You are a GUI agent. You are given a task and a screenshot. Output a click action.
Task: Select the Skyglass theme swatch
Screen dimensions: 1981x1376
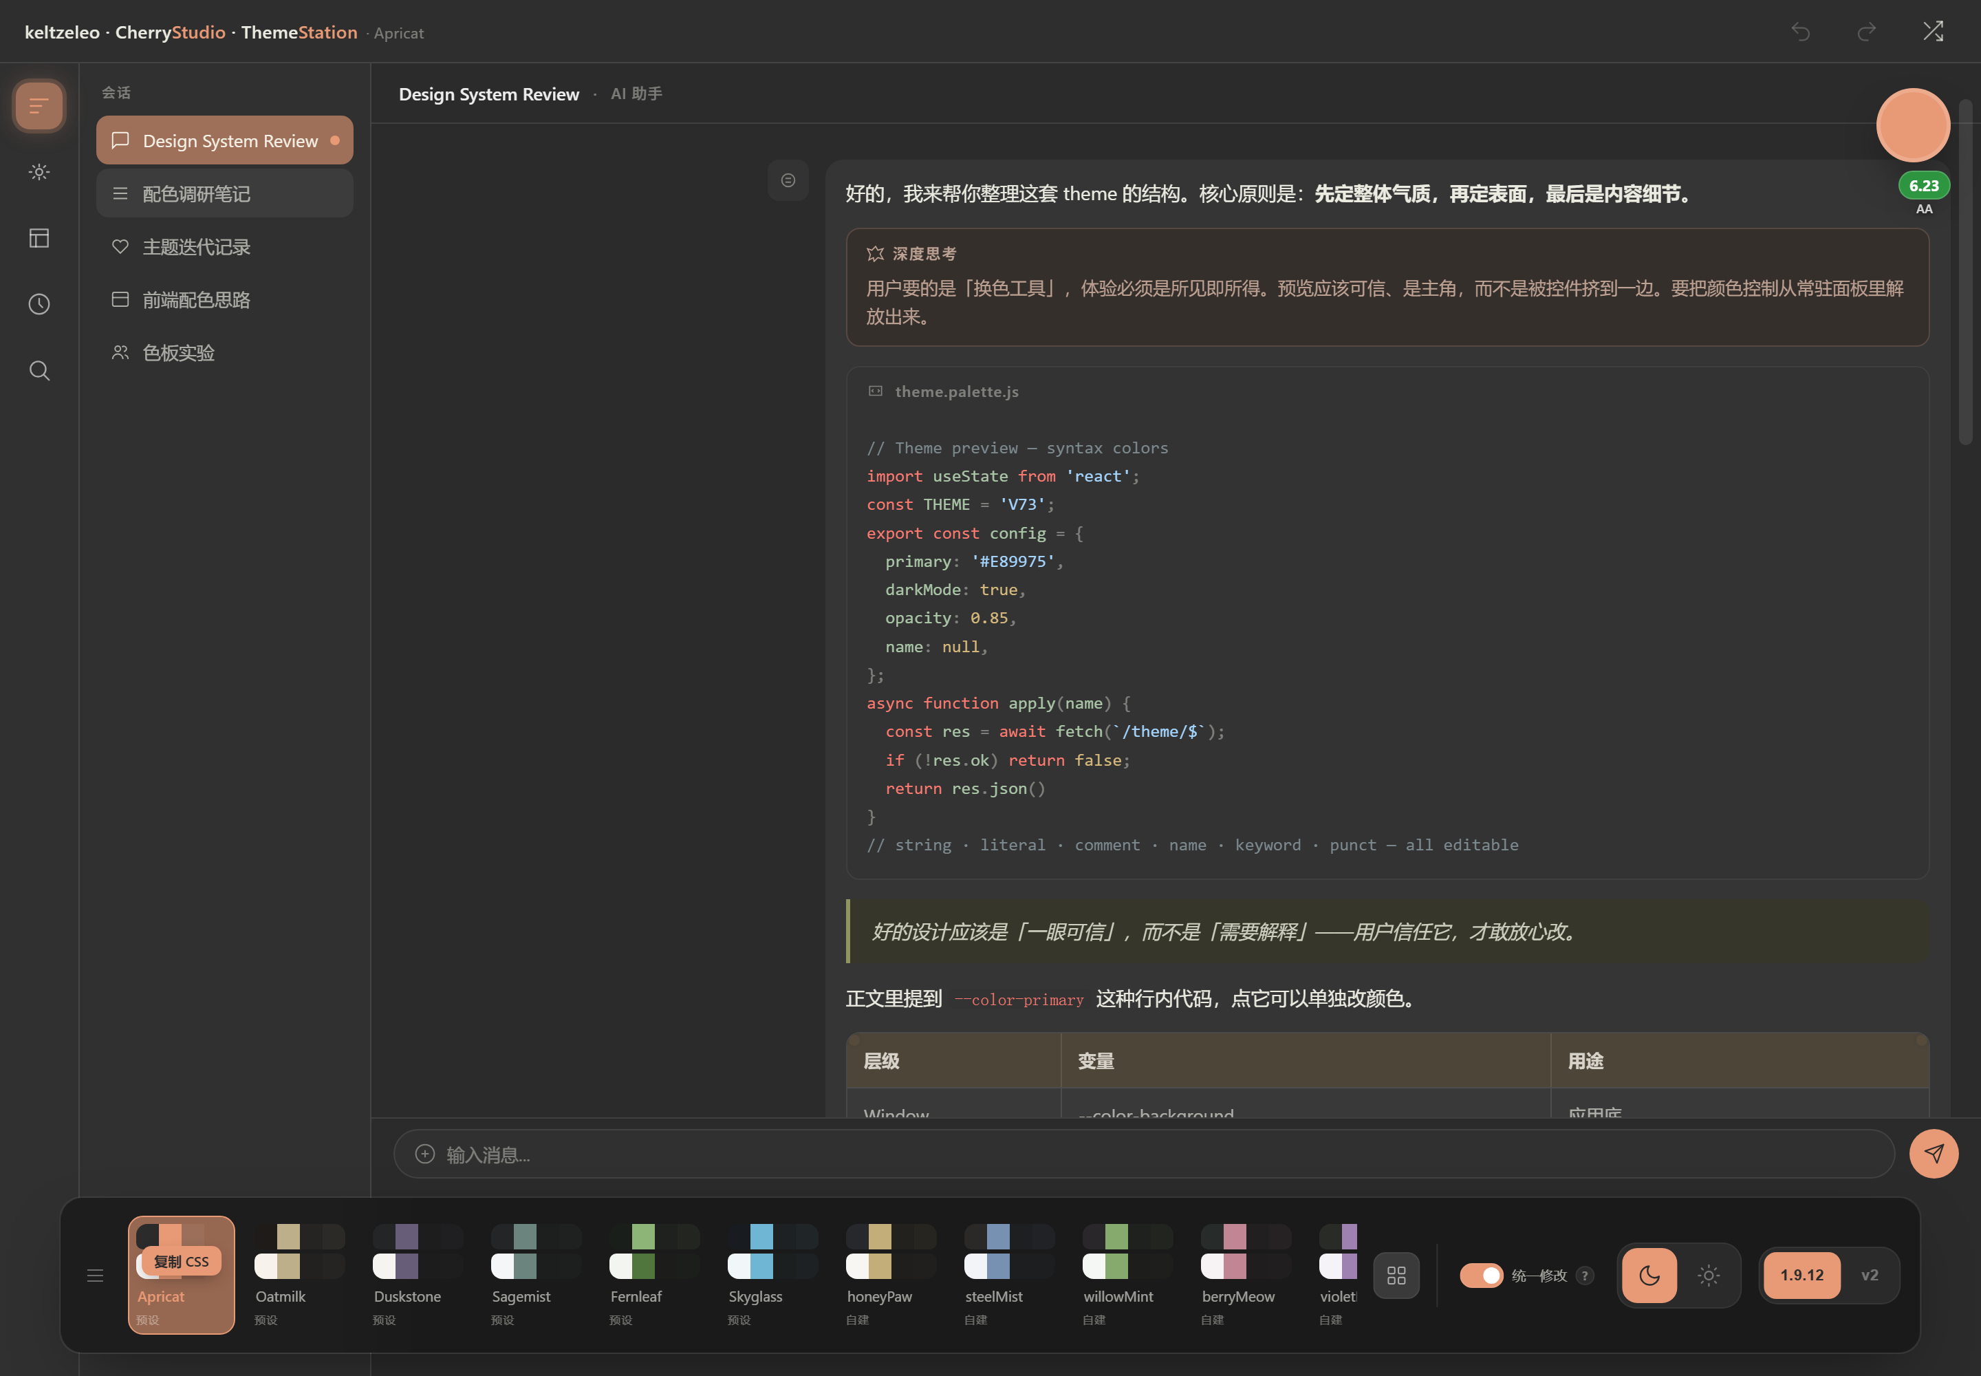(772, 1275)
